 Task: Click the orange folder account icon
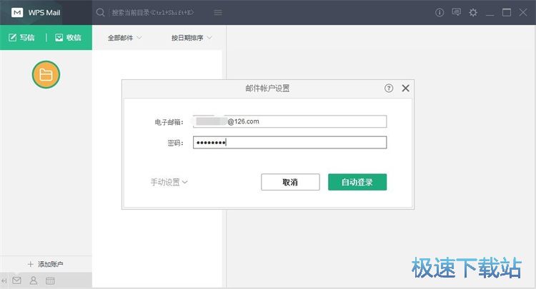(46, 74)
